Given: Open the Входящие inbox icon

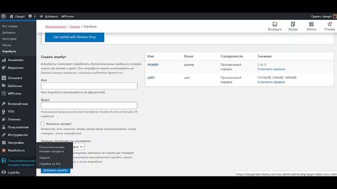Looking at the screenshot, I should pyautogui.click(x=275, y=24).
